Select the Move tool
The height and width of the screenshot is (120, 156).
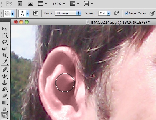5,29
